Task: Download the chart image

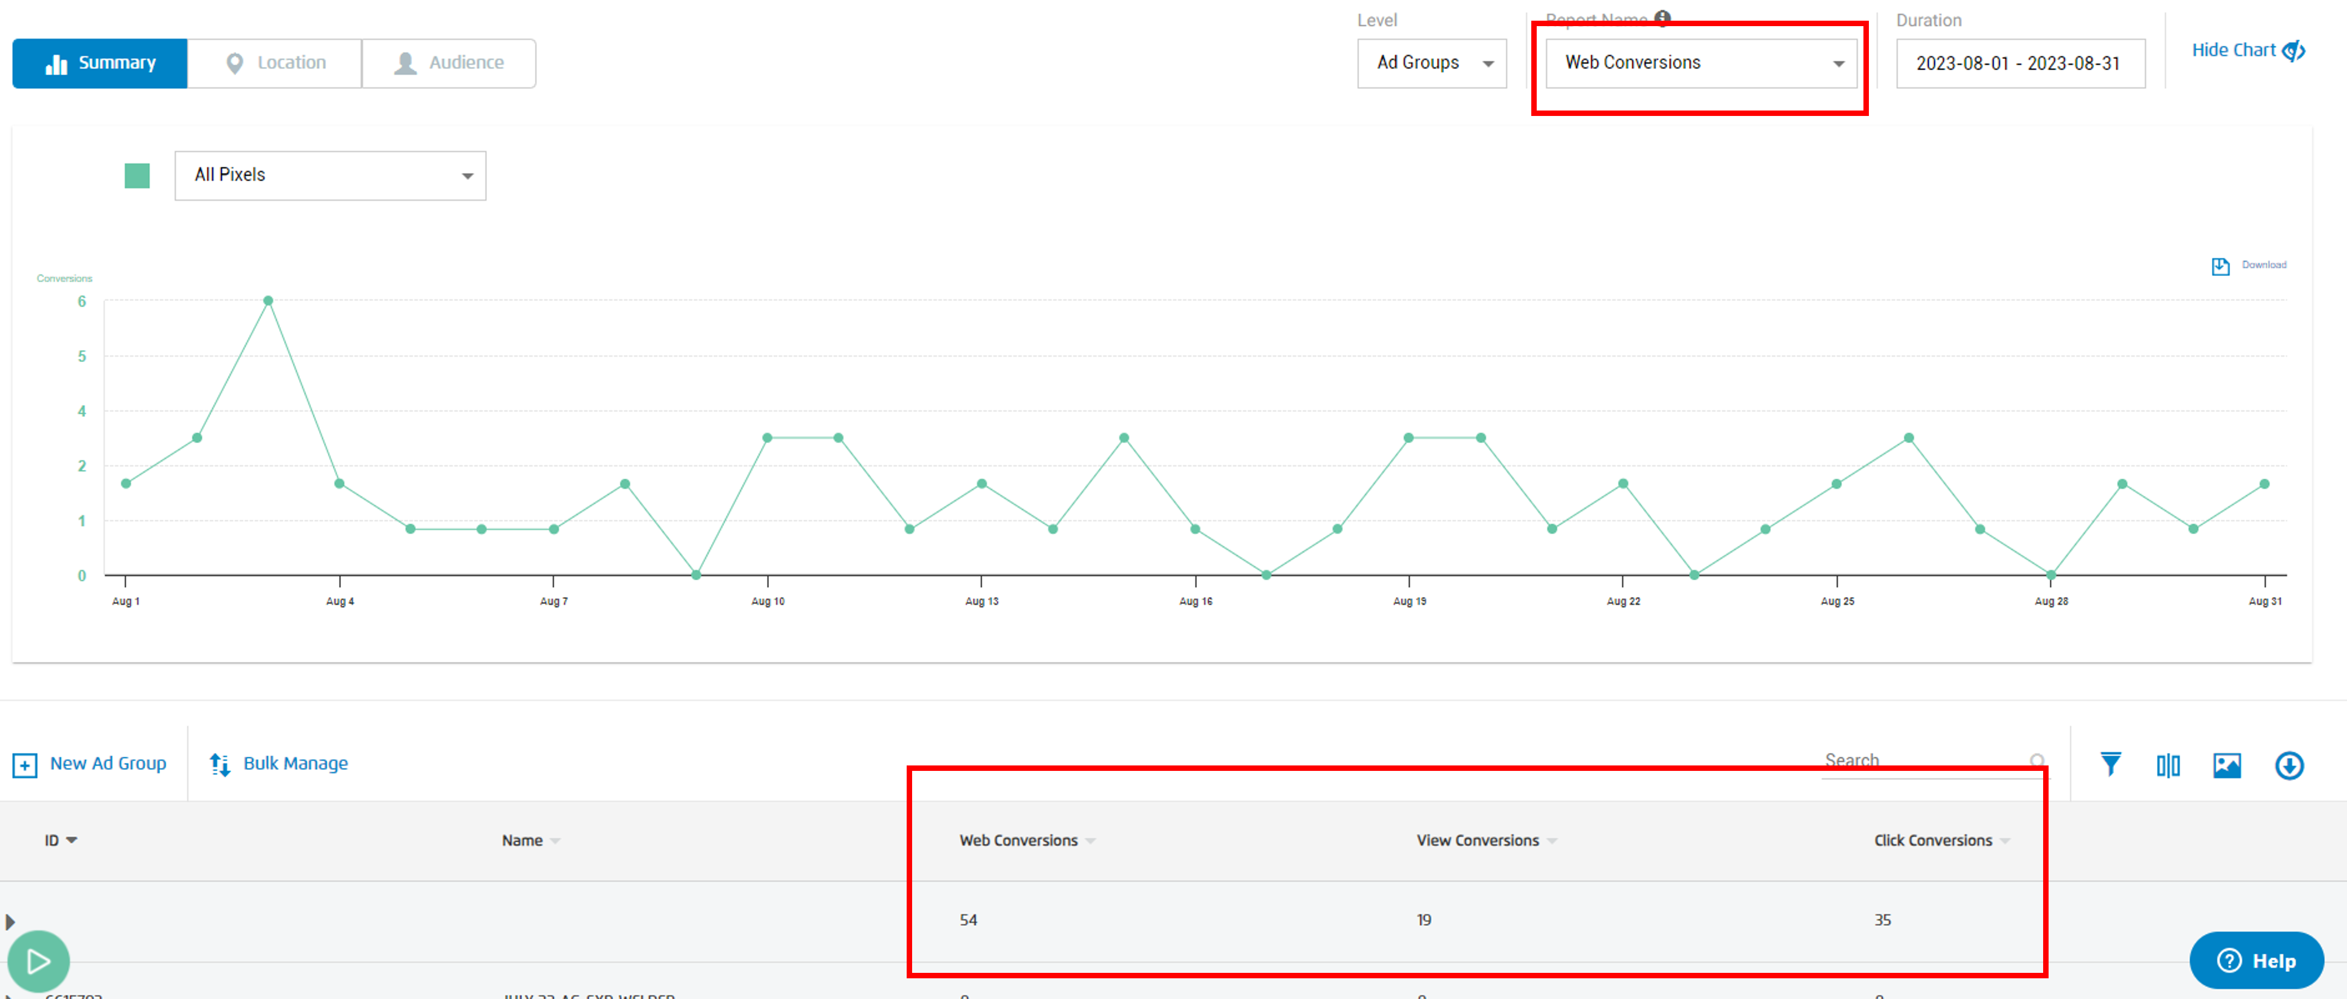Action: click(2248, 265)
